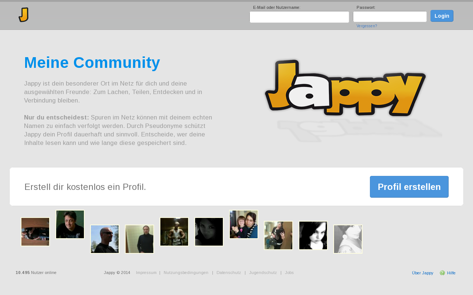473x295 pixels.
Task: Open the black-and-white thumbnail of woman with bangs
Action: pyautogui.click(x=313, y=235)
